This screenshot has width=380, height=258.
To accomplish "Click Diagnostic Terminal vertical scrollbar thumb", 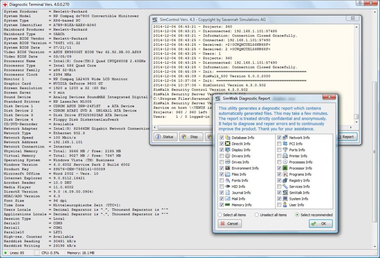I will (x=375, y=152).
